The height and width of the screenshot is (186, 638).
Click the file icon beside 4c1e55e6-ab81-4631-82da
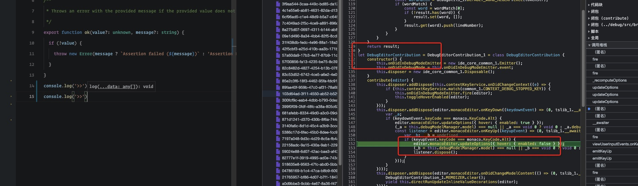pyautogui.click(x=278, y=10)
